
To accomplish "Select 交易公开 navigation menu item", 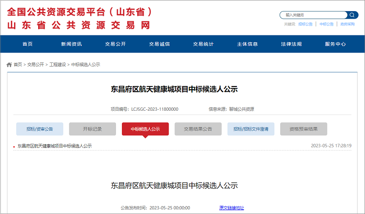I will pyautogui.click(x=115, y=44).
